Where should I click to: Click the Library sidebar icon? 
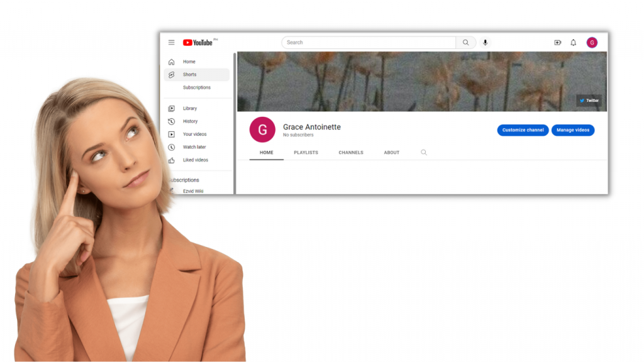point(171,108)
